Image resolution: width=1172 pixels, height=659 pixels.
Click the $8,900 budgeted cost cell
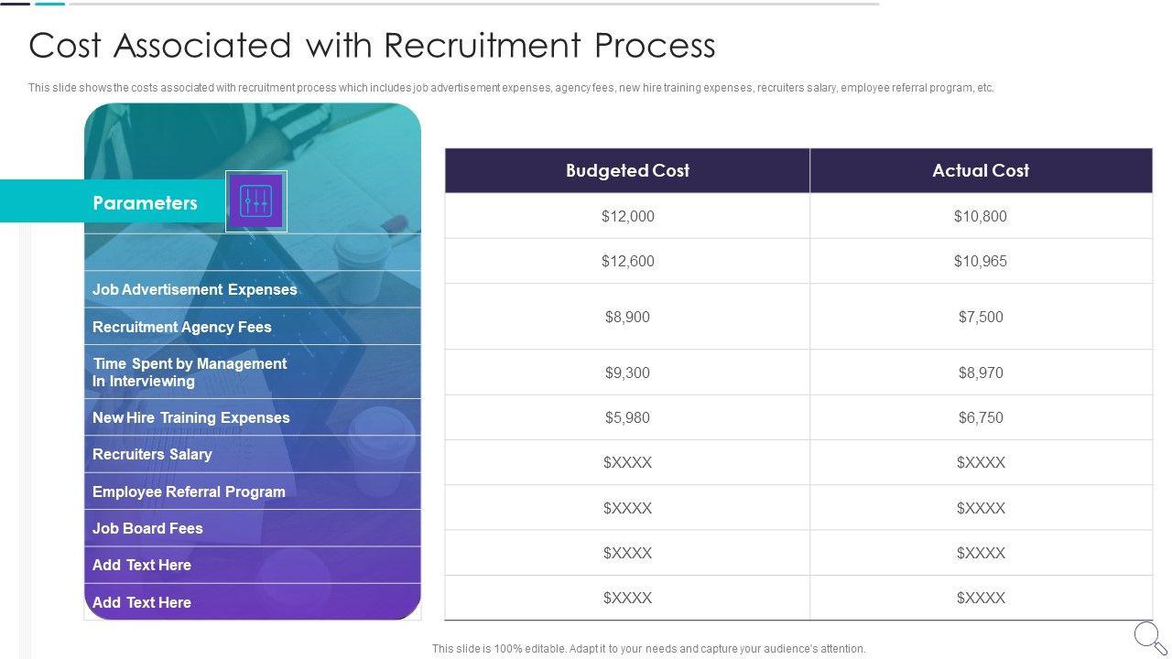pyautogui.click(x=627, y=317)
